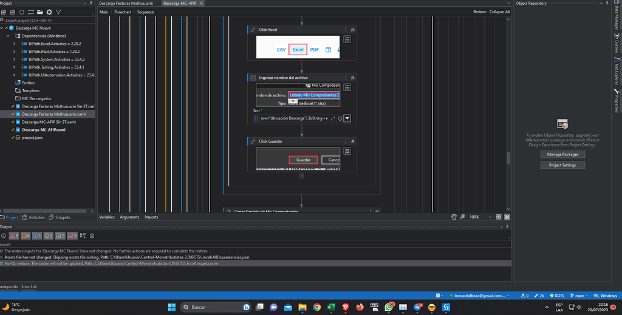Toggle timestamps clock in Output panel
This screenshot has width=622, height=315.
[4, 235]
